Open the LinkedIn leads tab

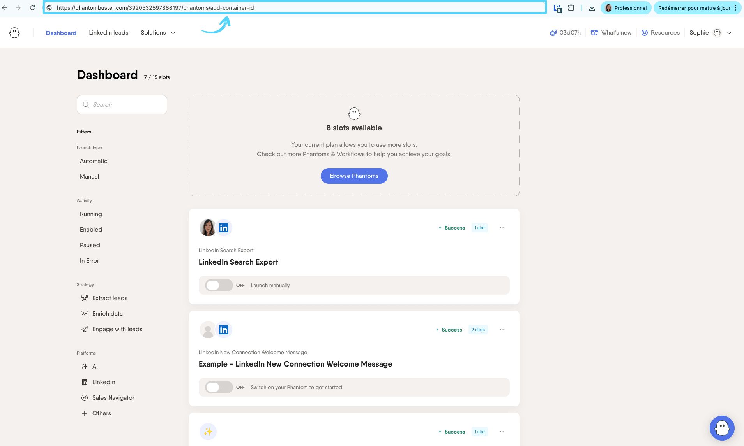[108, 33]
